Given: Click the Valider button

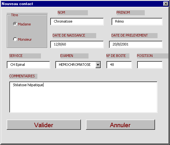Looking at the screenshot, I should click(44, 125).
